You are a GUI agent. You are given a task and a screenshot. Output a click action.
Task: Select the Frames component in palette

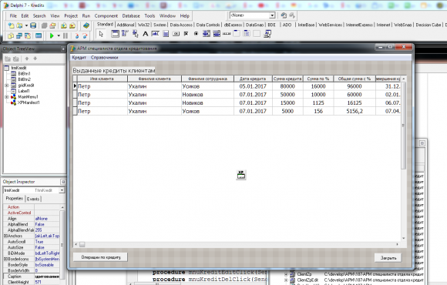click(115, 34)
